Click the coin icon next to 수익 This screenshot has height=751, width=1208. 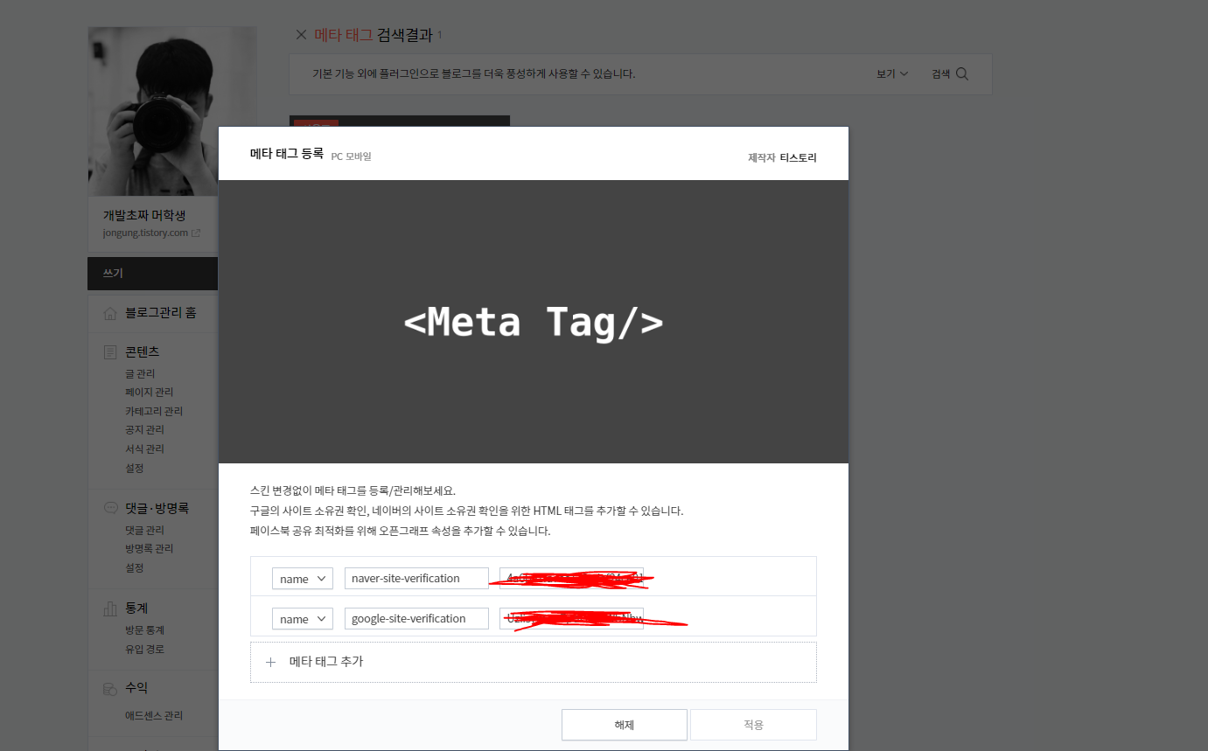110,688
